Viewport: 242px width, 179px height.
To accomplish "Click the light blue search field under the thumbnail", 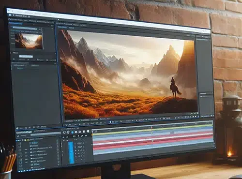I will pyautogui.click(x=26, y=57).
